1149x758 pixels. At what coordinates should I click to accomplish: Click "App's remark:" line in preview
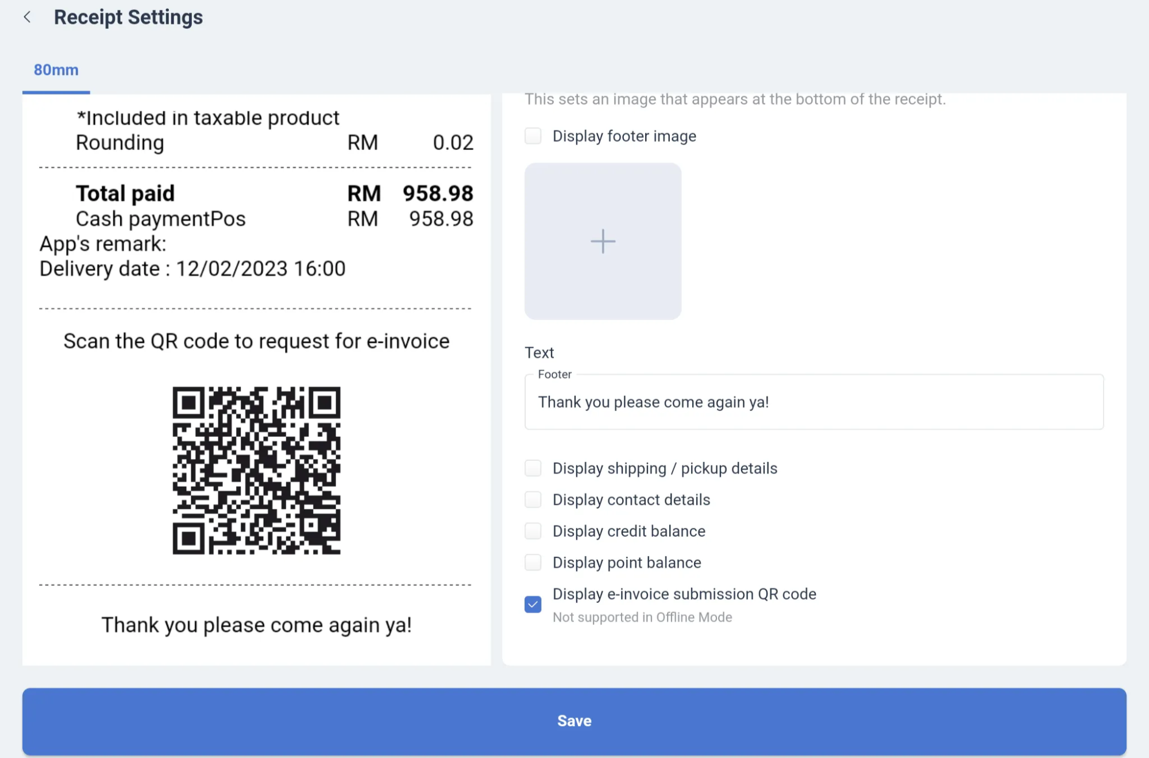pyautogui.click(x=103, y=244)
